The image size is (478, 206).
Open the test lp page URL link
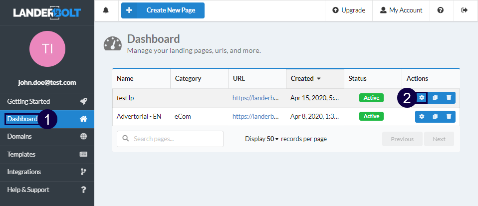tap(255, 98)
